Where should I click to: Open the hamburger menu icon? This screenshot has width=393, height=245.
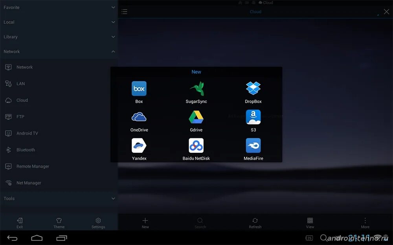click(124, 11)
